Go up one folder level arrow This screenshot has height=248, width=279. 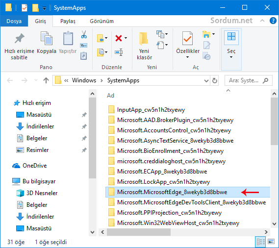46,80
